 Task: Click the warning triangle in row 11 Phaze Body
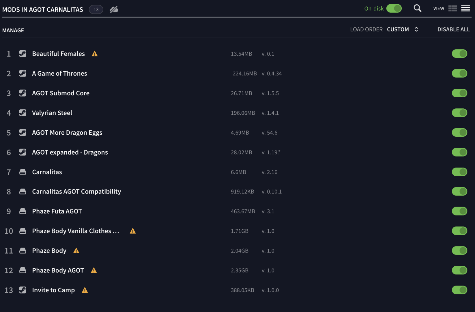[x=76, y=251]
